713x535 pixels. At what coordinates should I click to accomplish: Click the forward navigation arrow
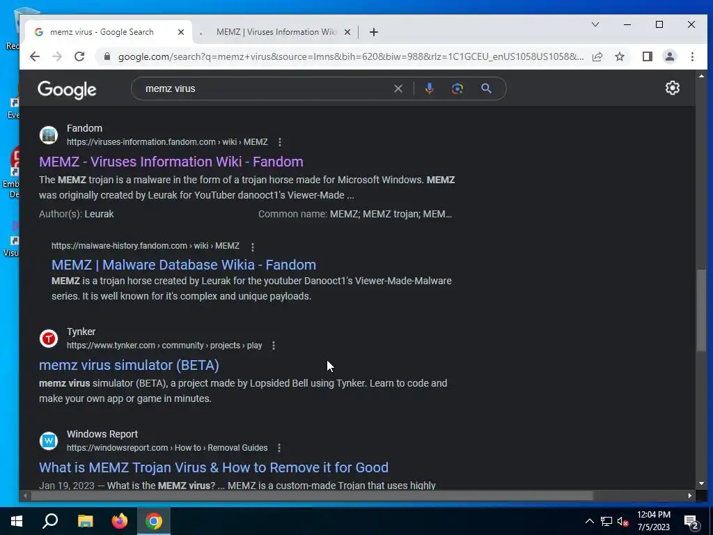[57, 56]
